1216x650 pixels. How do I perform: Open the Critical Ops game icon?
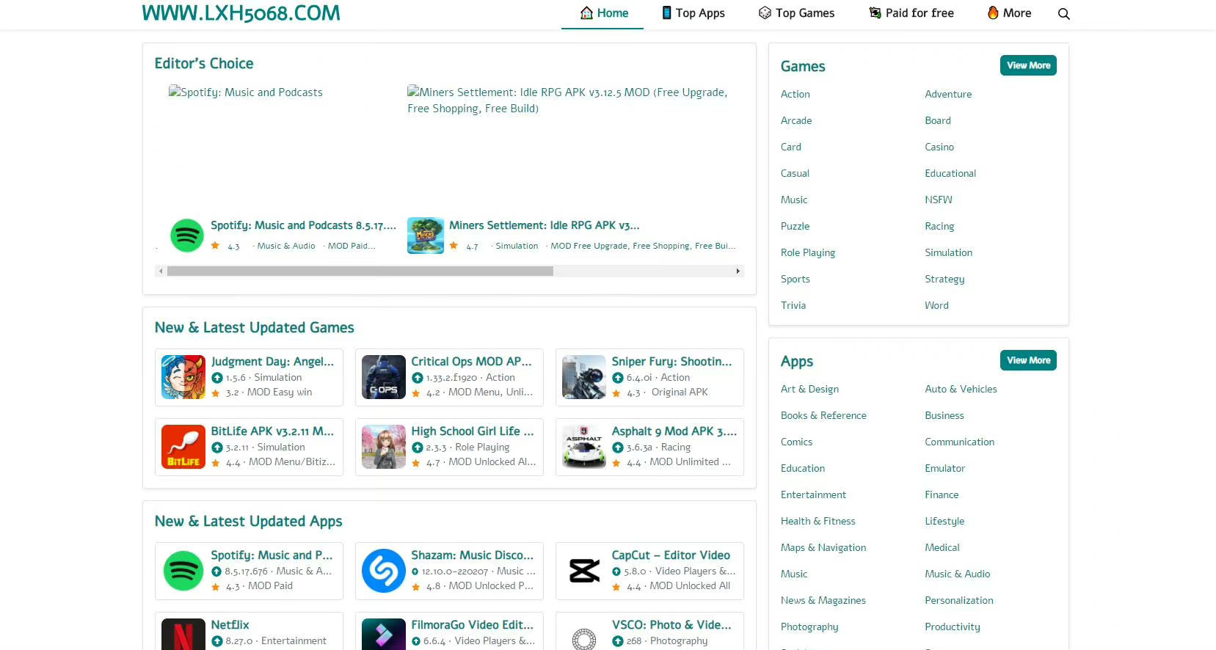pos(384,377)
